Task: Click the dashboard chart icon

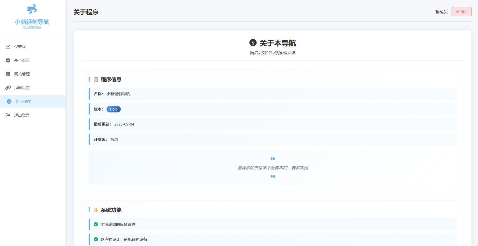Action: 8,46
